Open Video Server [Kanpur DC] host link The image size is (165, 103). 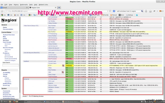31,26
